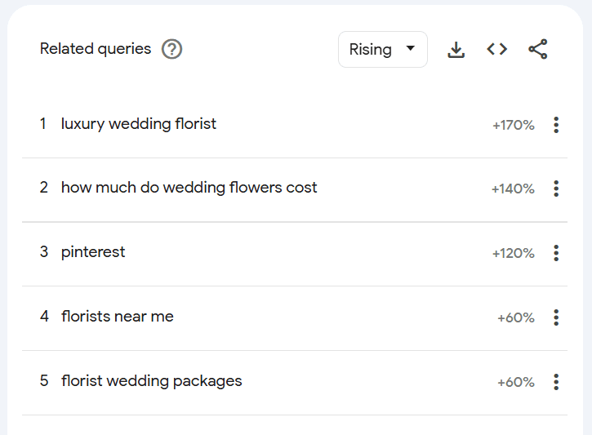Open more options for florists near me
Screen dimensions: 592x435
pyautogui.click(x=556, y=317)
